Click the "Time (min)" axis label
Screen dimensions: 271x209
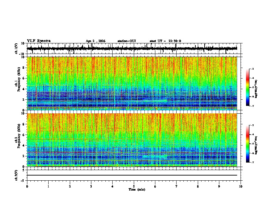pyautogui.click(x=137, y=190)
